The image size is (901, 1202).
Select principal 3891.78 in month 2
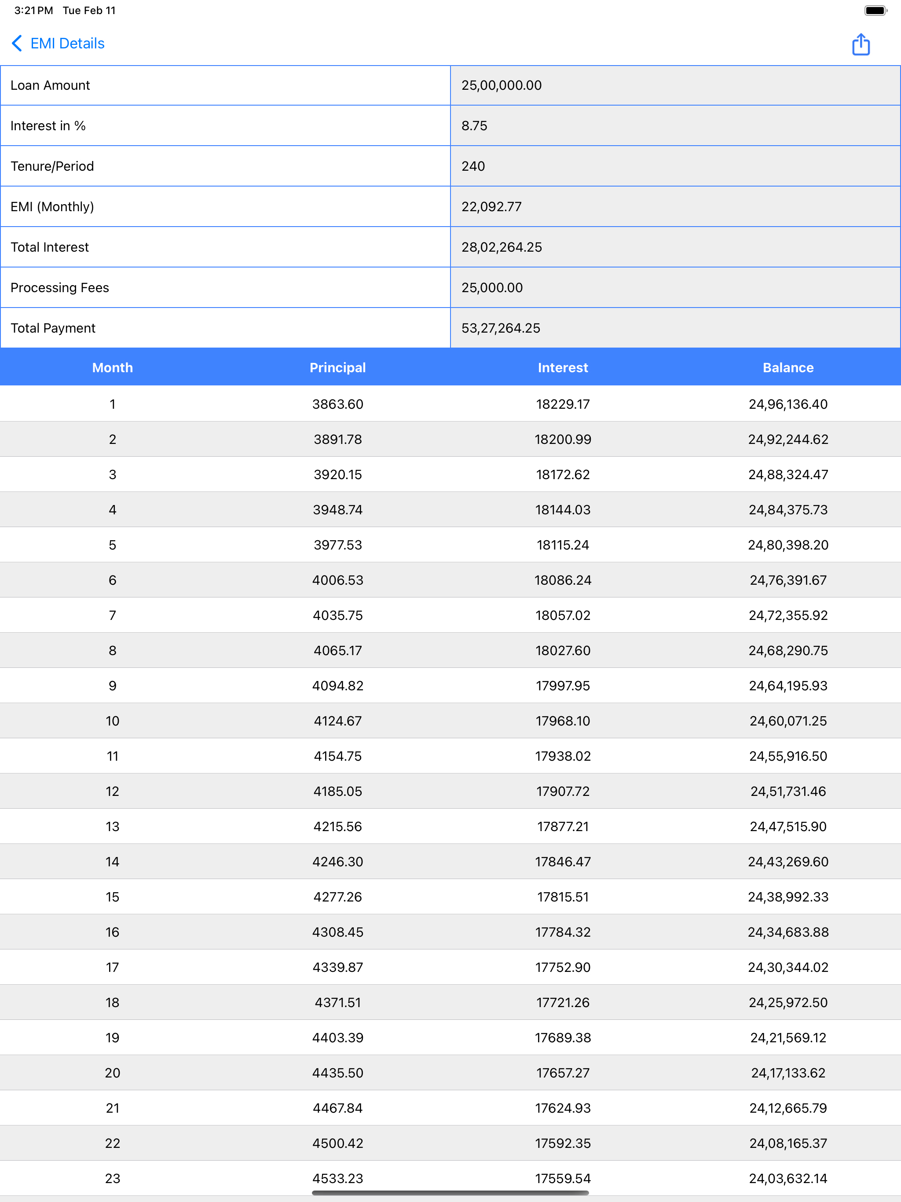point(337,439)
